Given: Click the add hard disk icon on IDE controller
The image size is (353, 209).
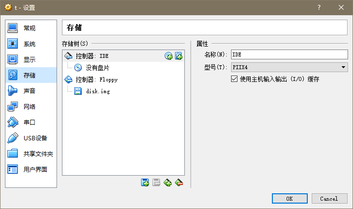Looking at the screenshot, I should click(x=178, y=56).
